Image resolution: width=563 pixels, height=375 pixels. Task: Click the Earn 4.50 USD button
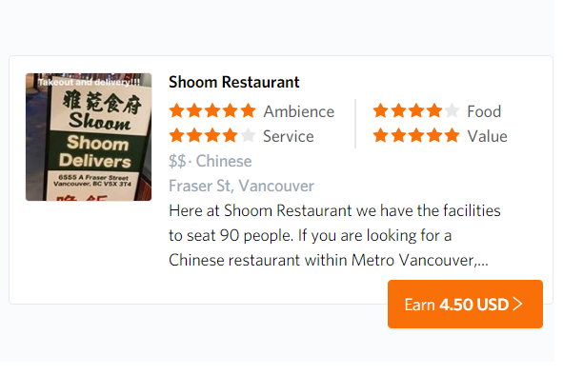[x=465, y=304]
